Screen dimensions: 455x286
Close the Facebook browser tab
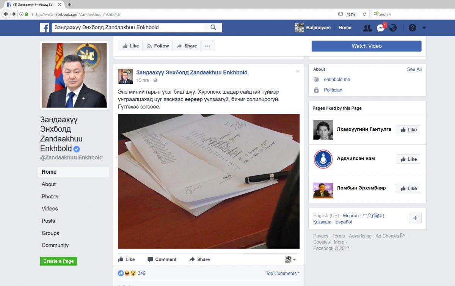coord(59,5)
